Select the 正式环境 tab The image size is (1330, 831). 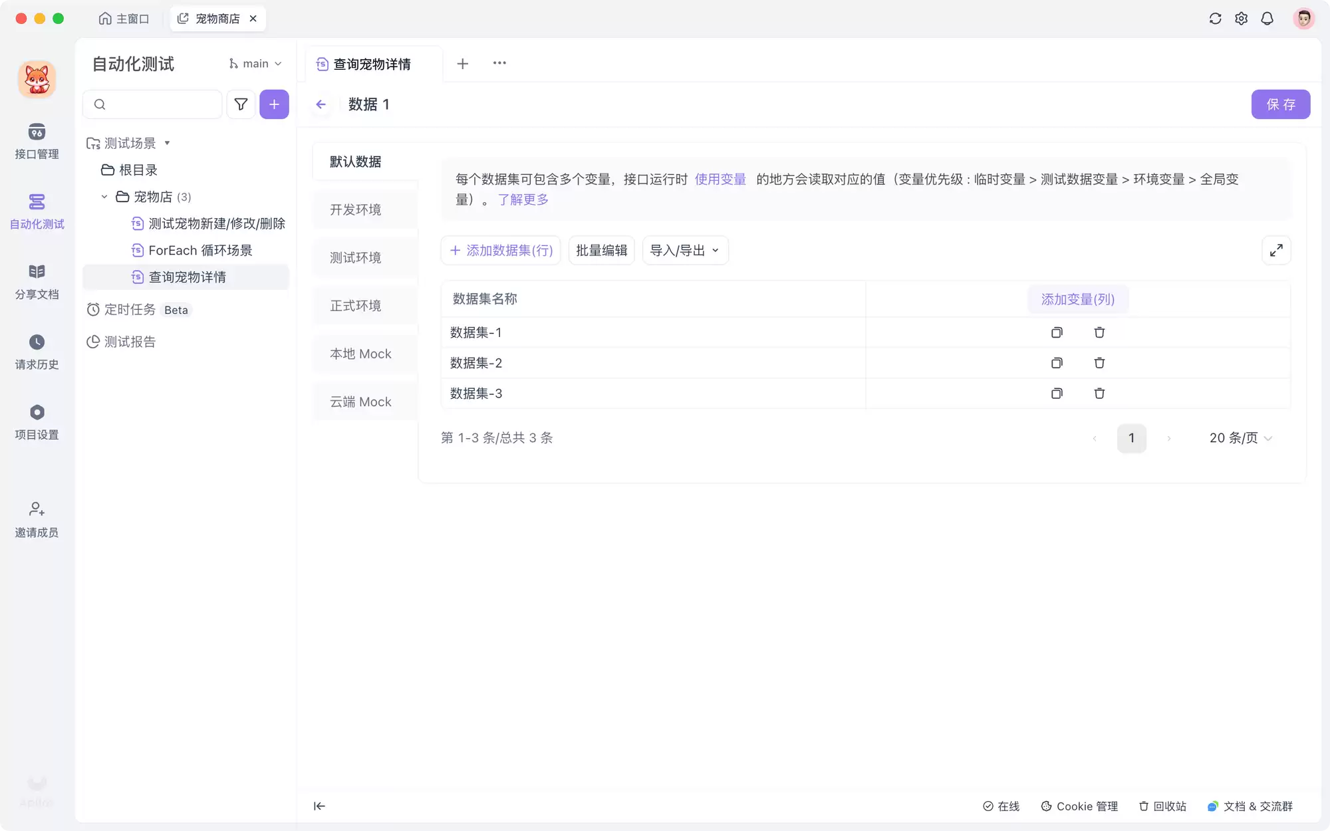(x=365, y=306)
